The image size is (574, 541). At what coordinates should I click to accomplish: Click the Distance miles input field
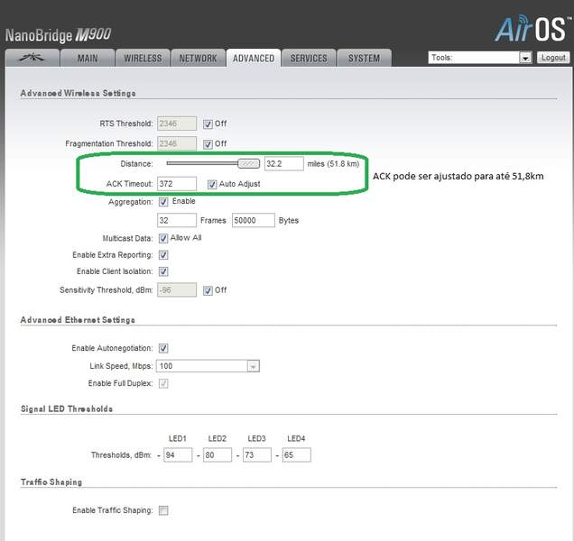(x=284, y=163)
